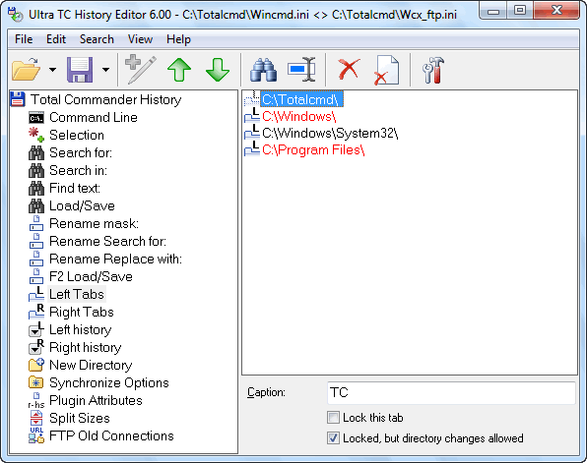587x463 pixels.
Task: Expand the dropdown arrow beside save icon
Action: (106, 70)
